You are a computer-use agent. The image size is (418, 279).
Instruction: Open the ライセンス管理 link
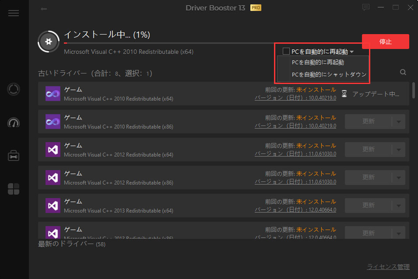pos(388,267)
